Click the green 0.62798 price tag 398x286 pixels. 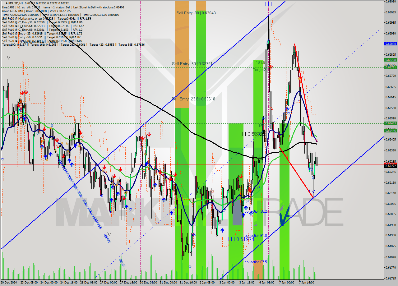[391, 60]
